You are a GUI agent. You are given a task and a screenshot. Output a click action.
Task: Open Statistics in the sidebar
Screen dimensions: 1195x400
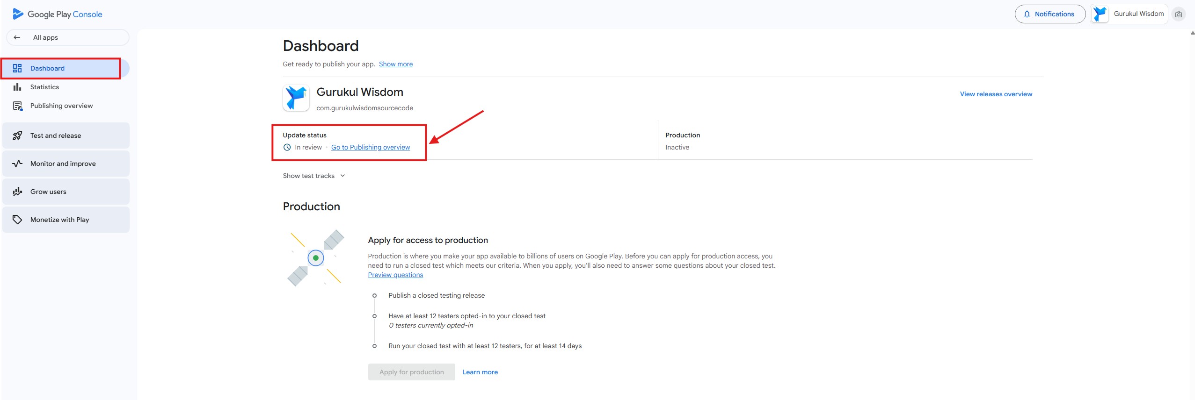(x=44, y=87)
